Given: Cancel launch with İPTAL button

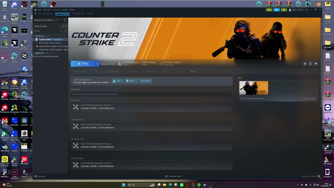Looking at the screenshot, I should 83,64.
